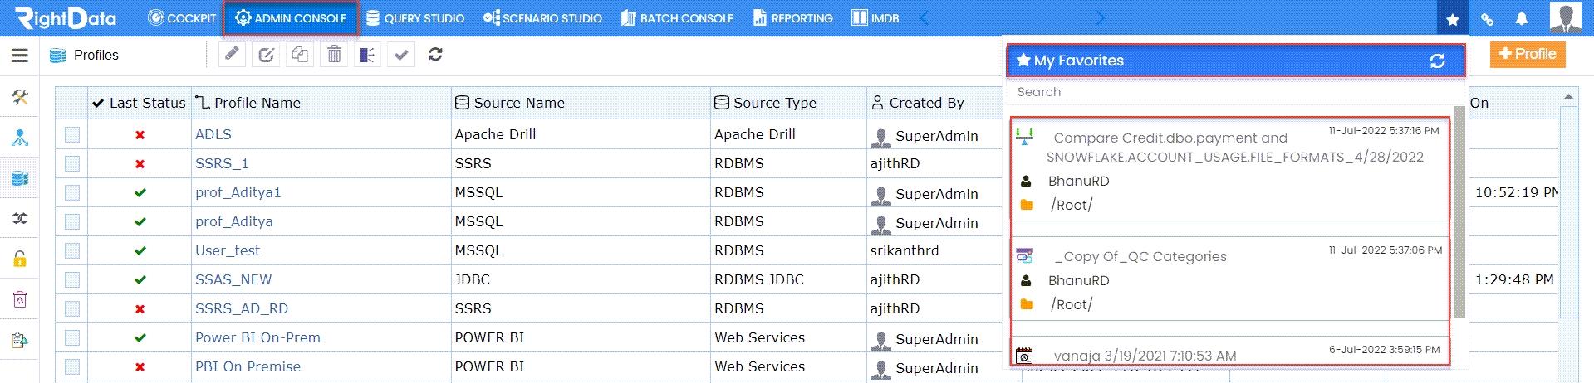Screen dimensions: 1594x383
Task: Expand the hamburger side menu
Action: [x=20, y=56]
